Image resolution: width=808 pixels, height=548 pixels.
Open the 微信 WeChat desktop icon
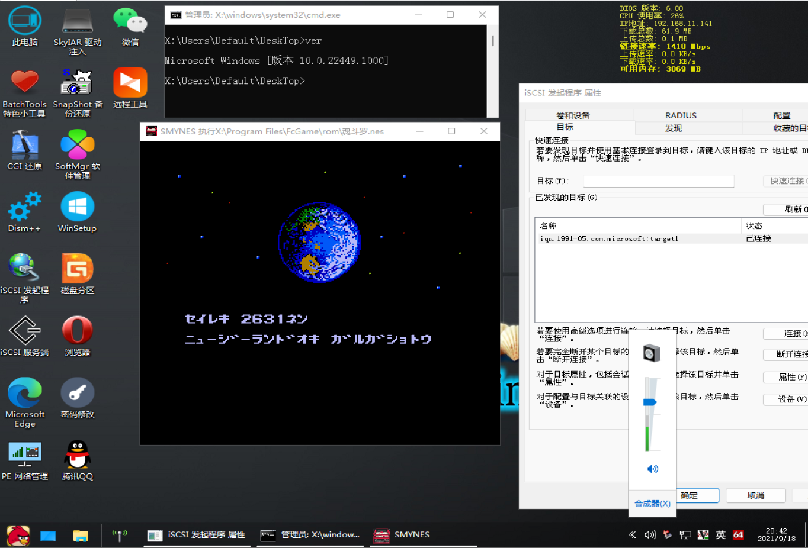point(130,27)
